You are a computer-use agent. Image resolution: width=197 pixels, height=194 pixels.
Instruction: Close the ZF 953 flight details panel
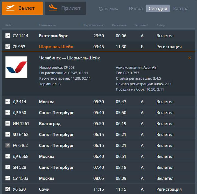pyautogui.click(x=189, y=58)
